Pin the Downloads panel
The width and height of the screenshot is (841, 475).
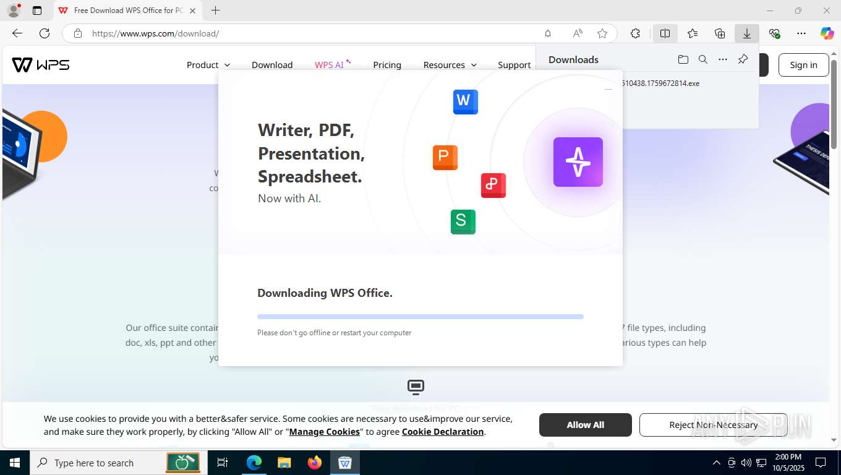743,59
